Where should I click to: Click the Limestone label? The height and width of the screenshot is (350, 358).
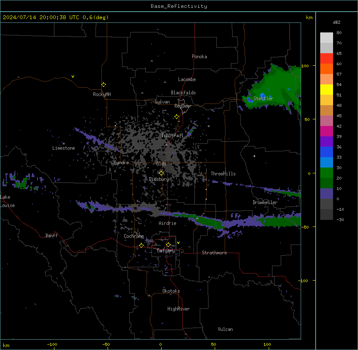tap(64, 148)
